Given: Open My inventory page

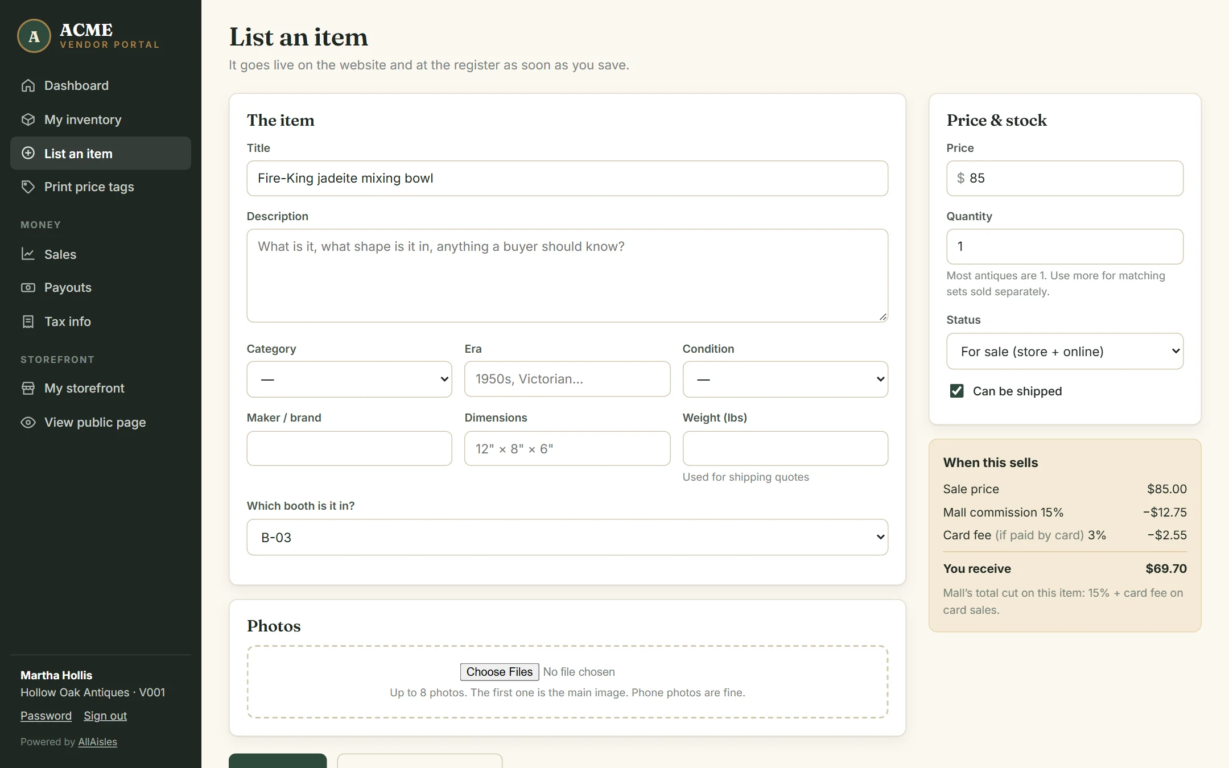Looking at the screenshot, I should 101,119.
